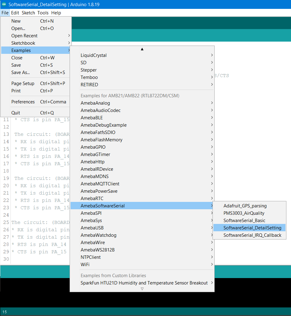This screenshot has width=291, height=316.
Task: Select Save As... in the File menu
Action: click(x=36, y=72)
